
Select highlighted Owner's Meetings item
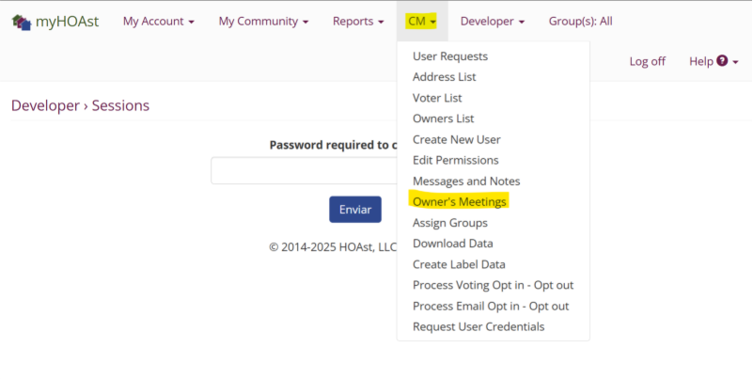[x=459, y=201]
